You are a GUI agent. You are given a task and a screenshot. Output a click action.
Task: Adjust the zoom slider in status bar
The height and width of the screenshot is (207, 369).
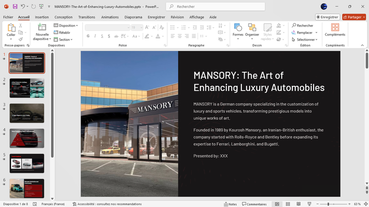click(x=329, y=204)
